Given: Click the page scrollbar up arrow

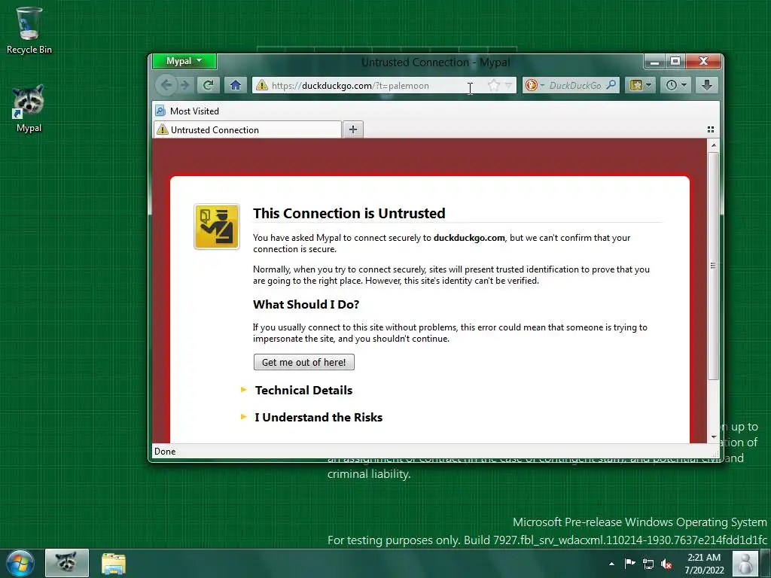Looking at the screenshot, I should pos(714,145).
